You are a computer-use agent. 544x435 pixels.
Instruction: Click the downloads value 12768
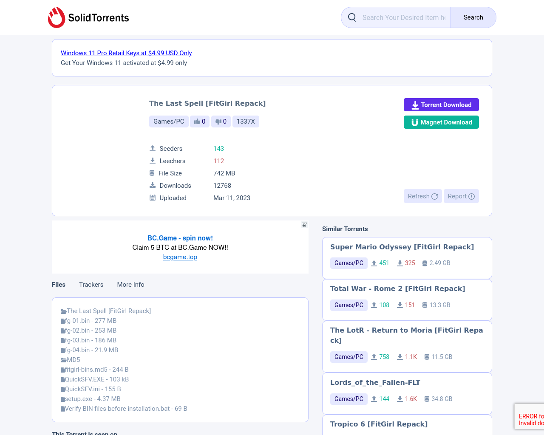click(222, 186)
